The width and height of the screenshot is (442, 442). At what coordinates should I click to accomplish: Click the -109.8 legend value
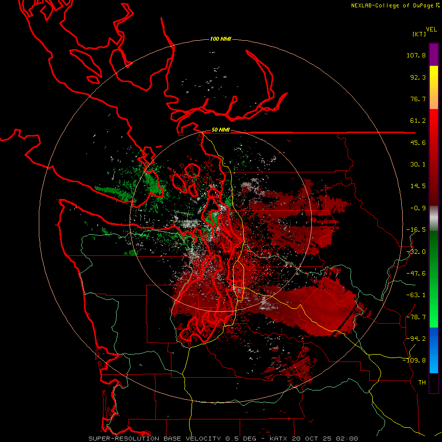click(414, 360)
